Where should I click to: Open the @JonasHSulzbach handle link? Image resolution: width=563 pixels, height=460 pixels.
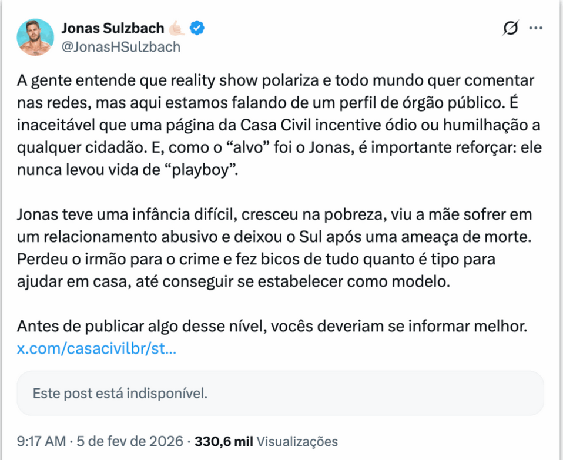click(120, 47)
